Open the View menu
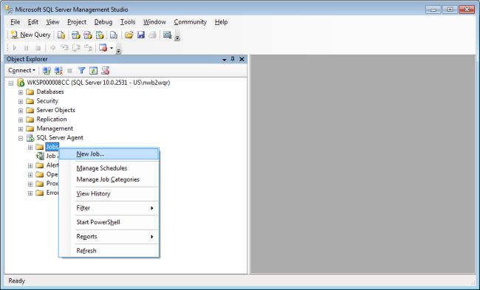 pyautogui.click(x=52, y=22)
